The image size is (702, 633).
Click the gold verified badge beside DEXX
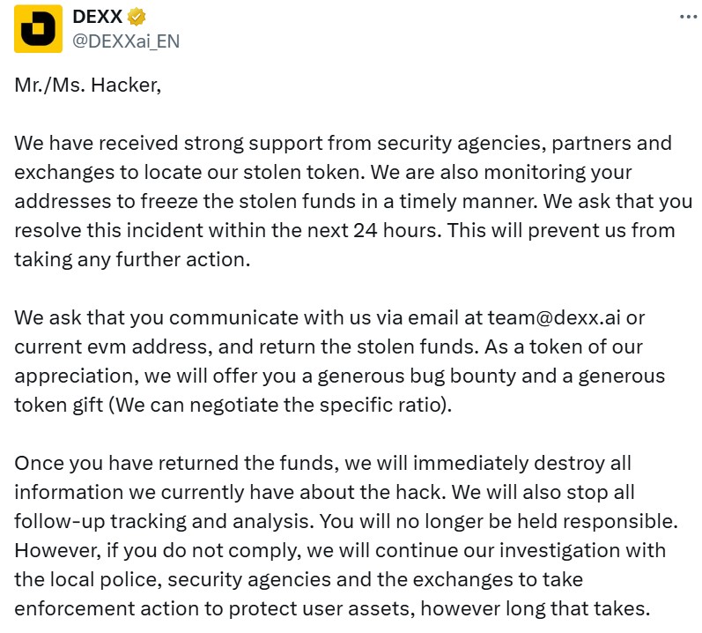point(137,17)
